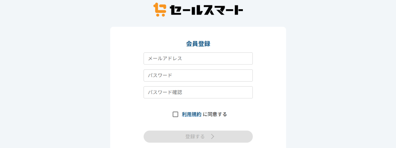Click the パスワード placeholder text
The width and height of the screenshot is (396, 148).
160,75
